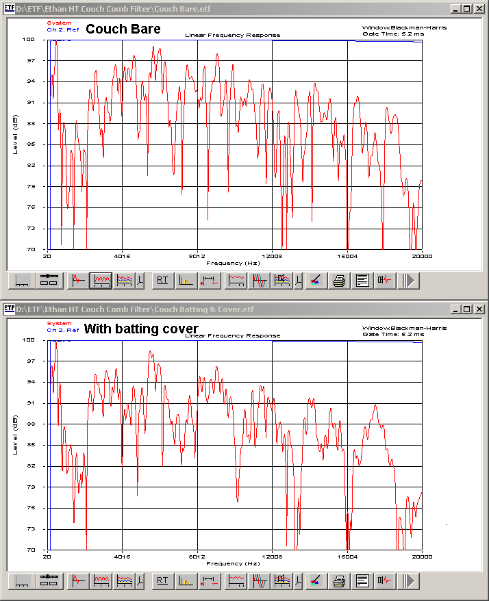Open level response icon in Couch Batting window
The image size is (489, 601).
[x=236, y=581]
